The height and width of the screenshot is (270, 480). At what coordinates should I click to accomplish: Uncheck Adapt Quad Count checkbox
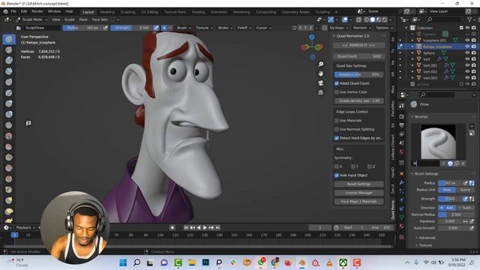[x=337, y=83]
